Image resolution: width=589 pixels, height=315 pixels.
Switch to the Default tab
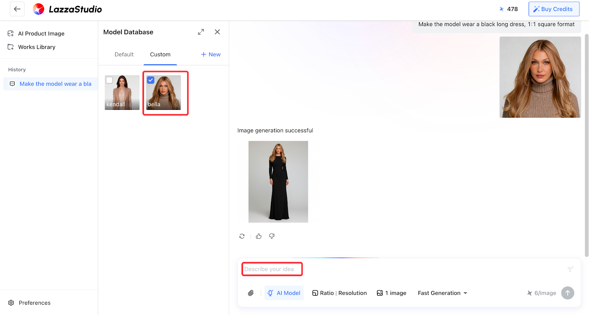(124, 54)
